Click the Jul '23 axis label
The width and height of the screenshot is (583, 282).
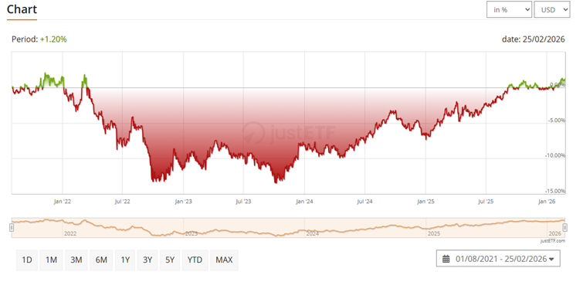point(243,202)
